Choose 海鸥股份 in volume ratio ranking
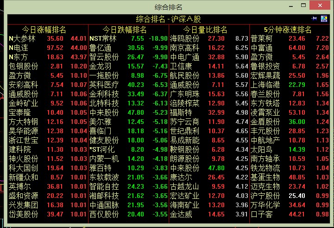 (x=184, y=39)
